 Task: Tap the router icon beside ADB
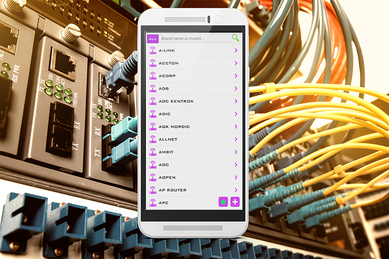(153, 88)
